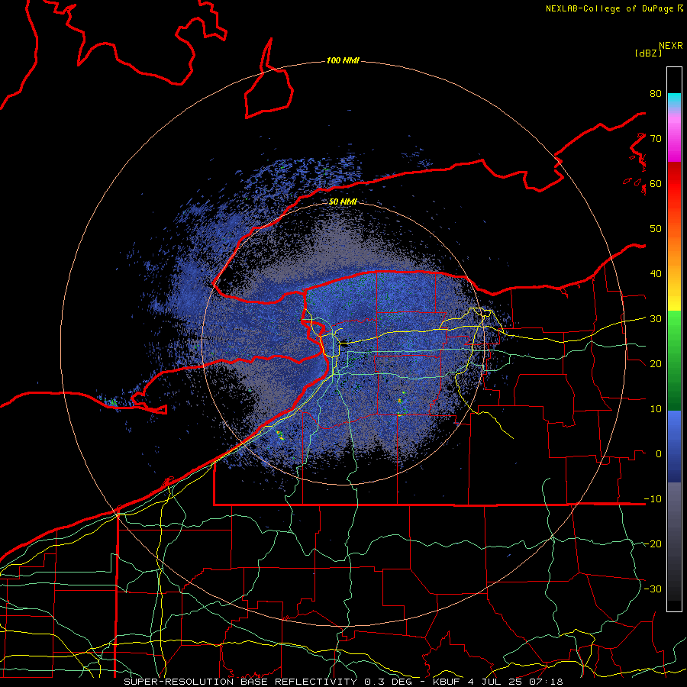Click the 0 dBZ scale value
Screen dimensions: 687x687
tap(659, 454)
